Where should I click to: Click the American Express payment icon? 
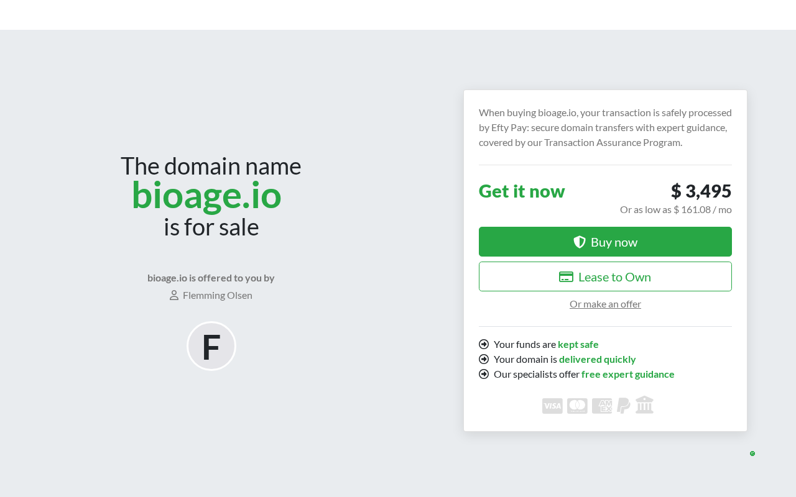[x=602, y=406]
